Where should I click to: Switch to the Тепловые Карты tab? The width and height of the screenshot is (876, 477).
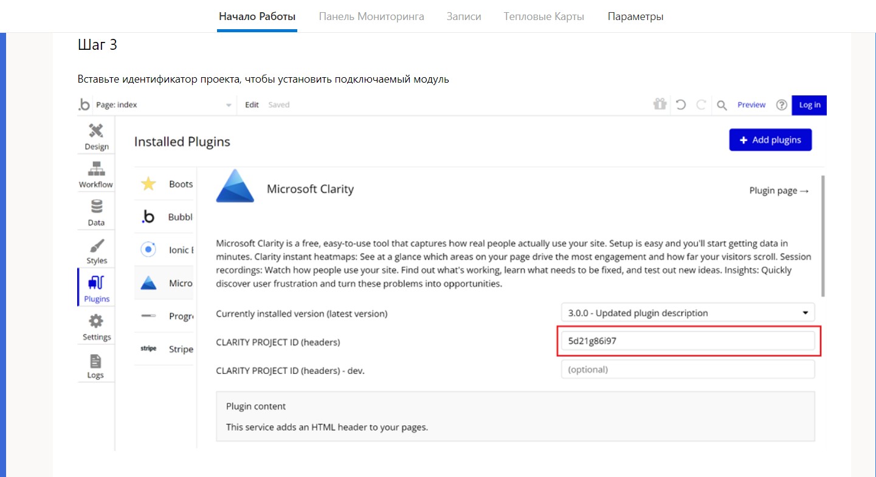click(544, 16)
